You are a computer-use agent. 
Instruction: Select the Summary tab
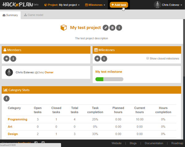point(10,15)
